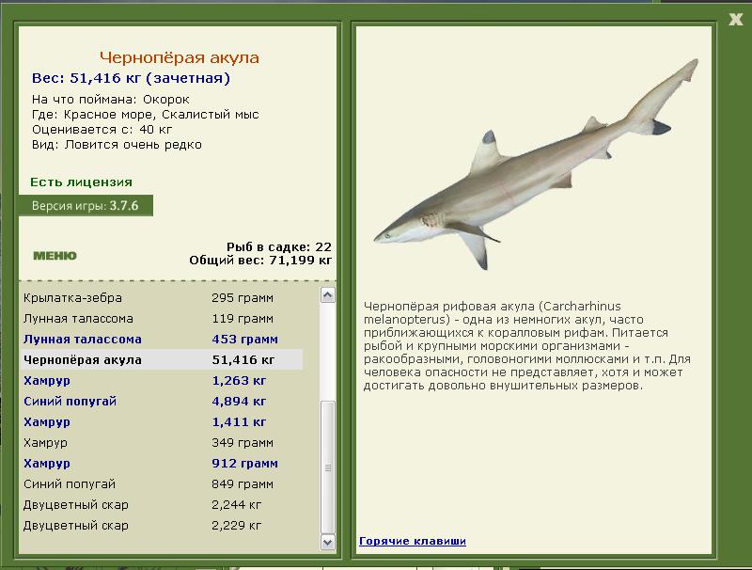Click the Версия игры: 3.7.6 label
The height and width of the screenshot is (570, 752).
point(86,205)
